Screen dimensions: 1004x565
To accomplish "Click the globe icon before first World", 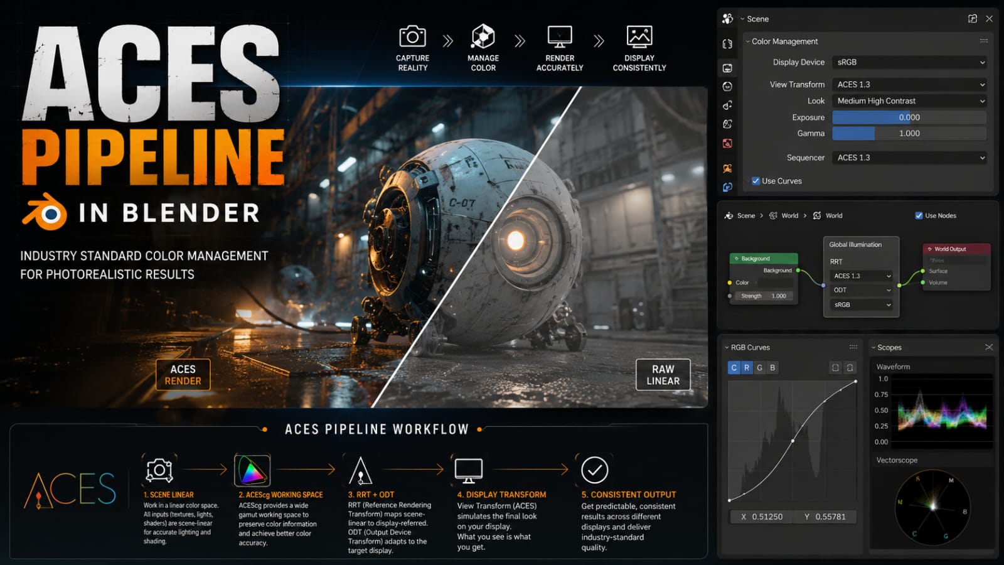I will (x=773, y=215).
